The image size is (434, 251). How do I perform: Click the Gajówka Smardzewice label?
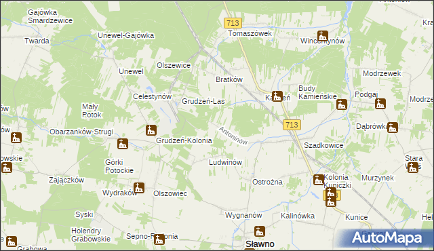coord(50,16)
